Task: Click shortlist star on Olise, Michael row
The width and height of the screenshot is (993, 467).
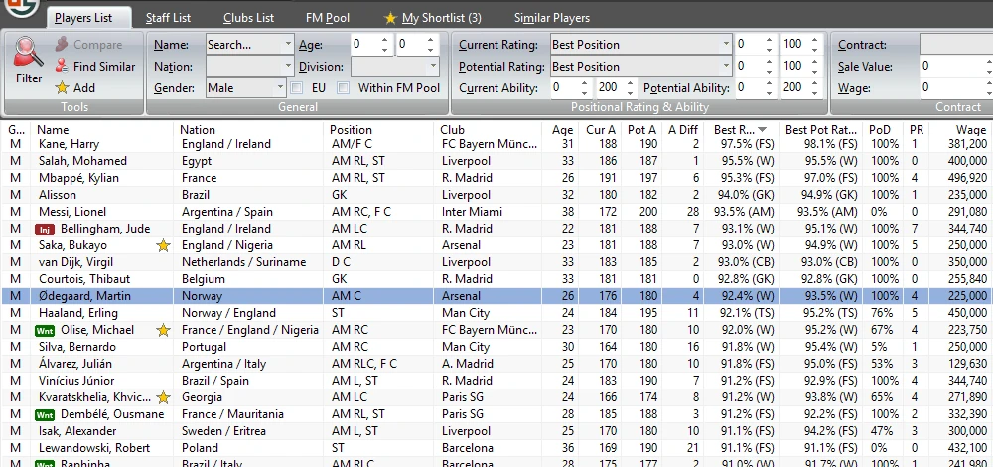Action: tap(164, 330)
